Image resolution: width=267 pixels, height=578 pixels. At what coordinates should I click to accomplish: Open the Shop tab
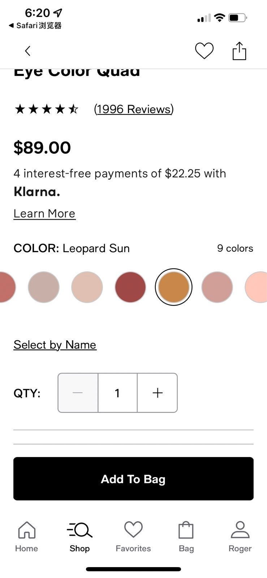79,536
